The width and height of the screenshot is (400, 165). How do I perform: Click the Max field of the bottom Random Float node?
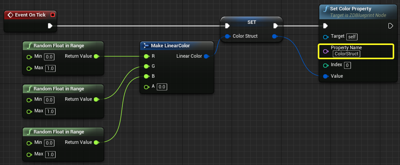(x=50, y=154)
